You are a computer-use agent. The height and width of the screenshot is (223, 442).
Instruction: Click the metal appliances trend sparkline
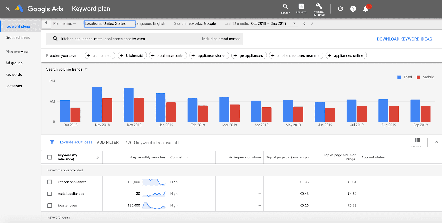coord(154,194)
